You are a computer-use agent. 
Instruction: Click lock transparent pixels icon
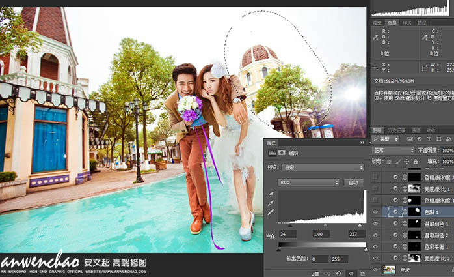click(x=389, y=161)
